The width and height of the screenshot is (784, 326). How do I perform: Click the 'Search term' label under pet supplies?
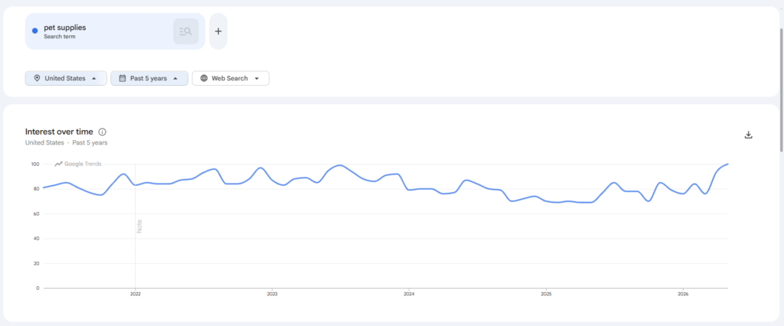point(60,37)
